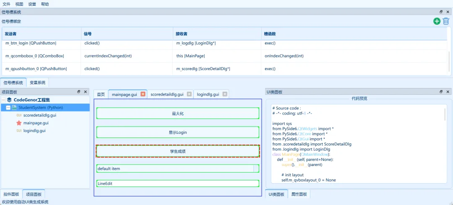Select the m_qcombobox_0 [QComboBox] sender cell
The width and height of the screenshot is (453, 205).
click(x=41, y=56)
